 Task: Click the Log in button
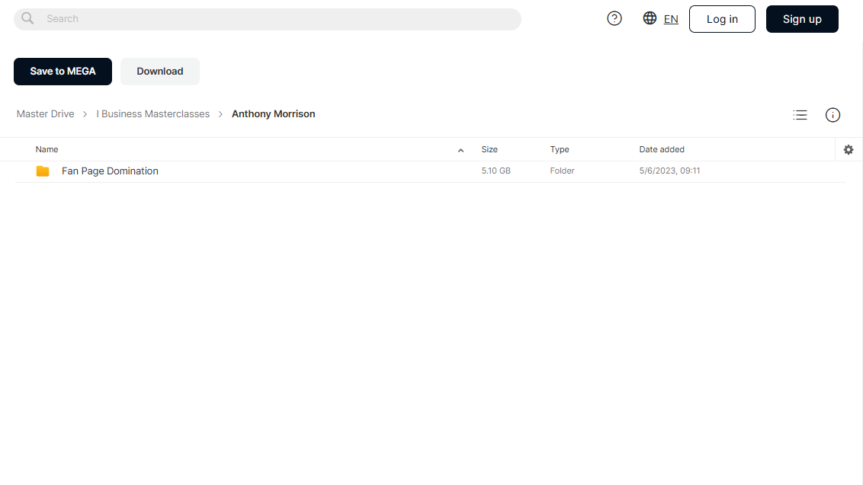722,19
